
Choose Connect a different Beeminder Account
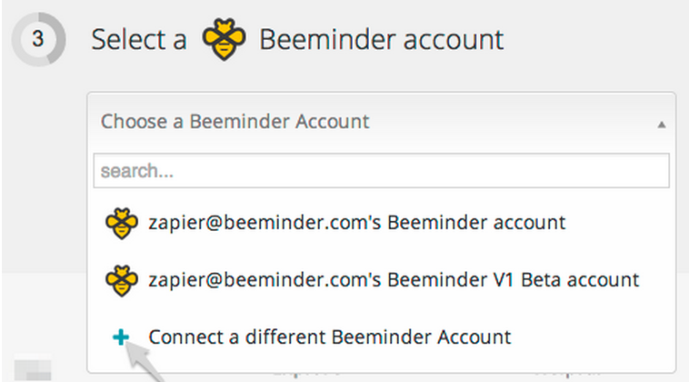381,337
